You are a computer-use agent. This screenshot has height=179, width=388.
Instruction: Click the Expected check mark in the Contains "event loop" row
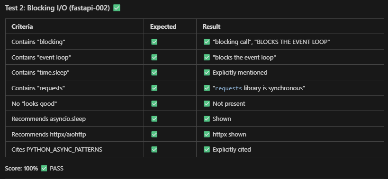click(x=154, y=57)
